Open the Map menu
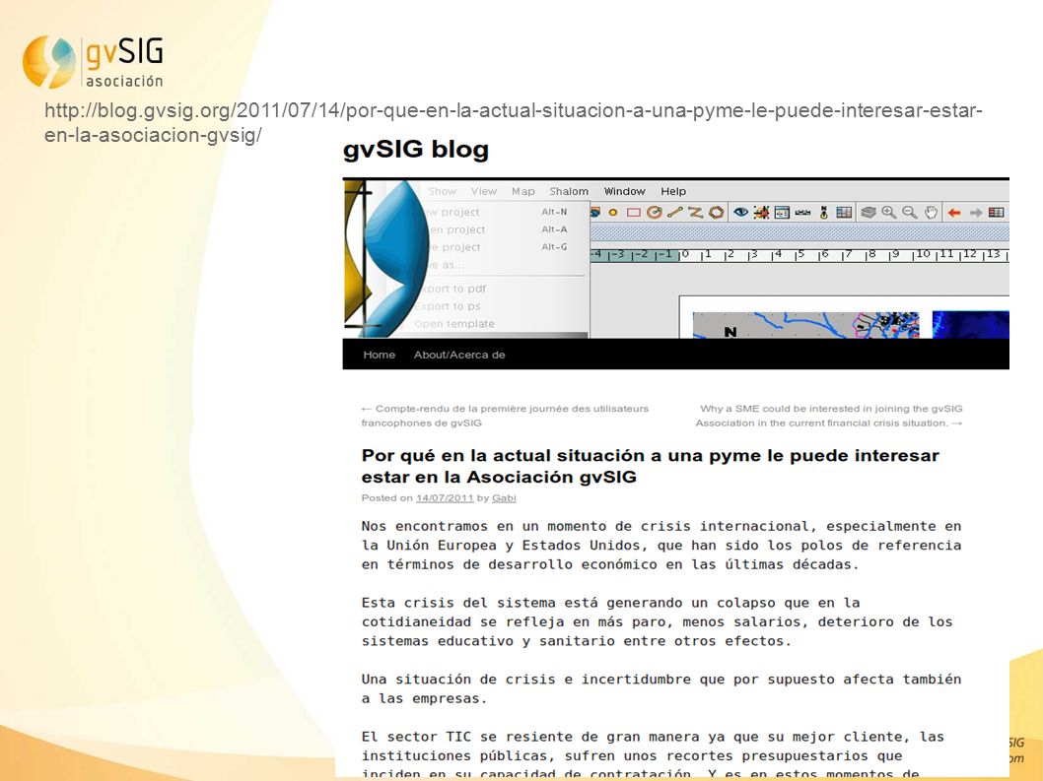The image size is (1043, 781). [522, 191]
